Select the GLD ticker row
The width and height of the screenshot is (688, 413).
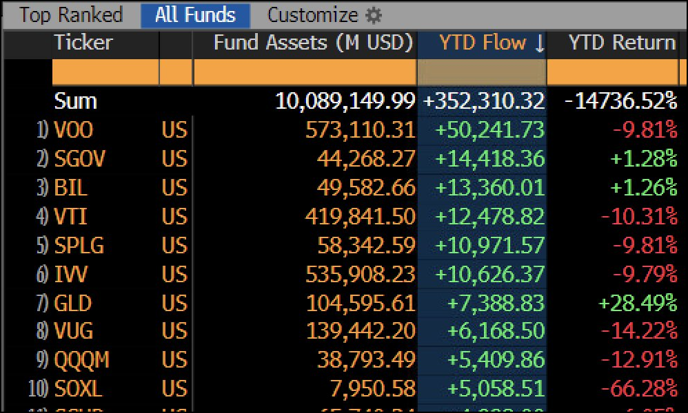coord(73,303)
